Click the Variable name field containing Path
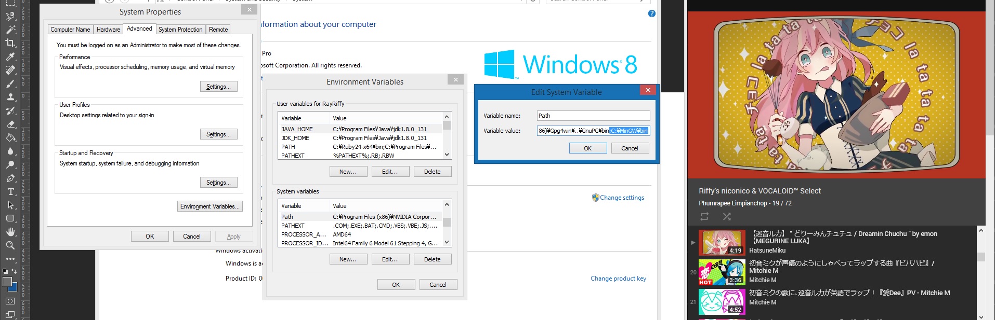This screenshot has height=320, width=995. pos(594,116)
